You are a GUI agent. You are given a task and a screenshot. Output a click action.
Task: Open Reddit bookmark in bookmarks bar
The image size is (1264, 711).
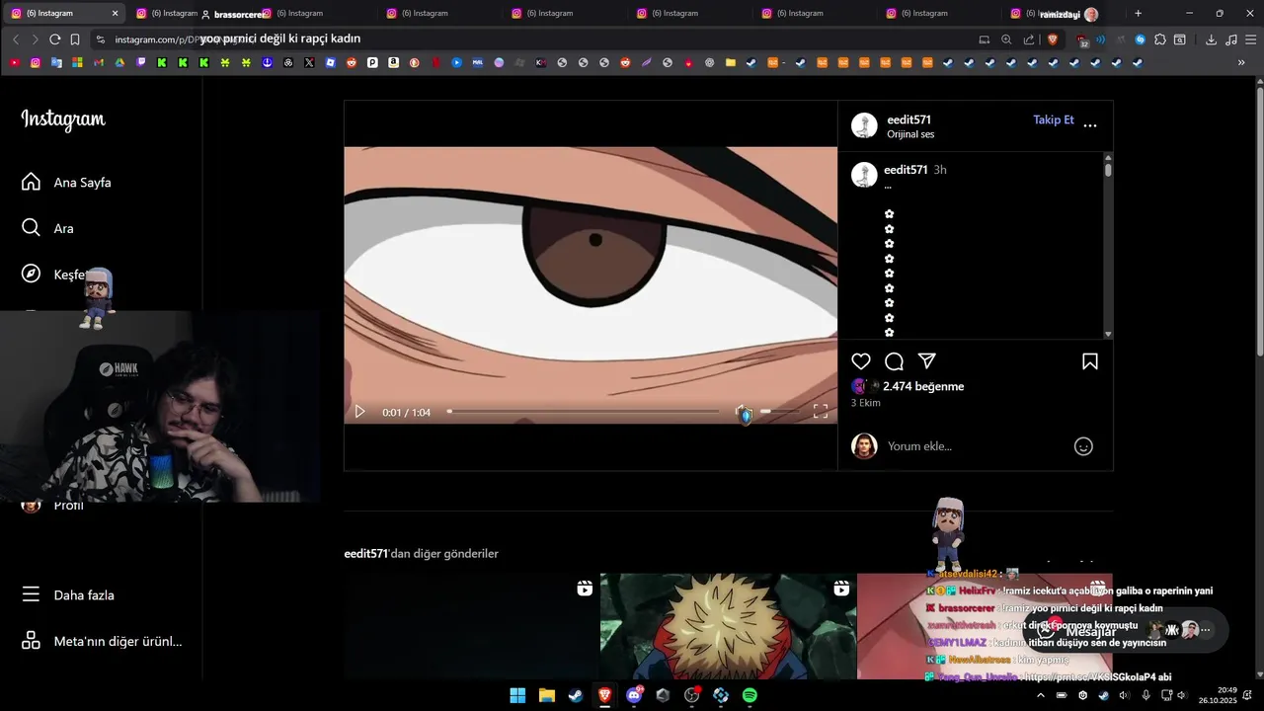coord(352,62)
